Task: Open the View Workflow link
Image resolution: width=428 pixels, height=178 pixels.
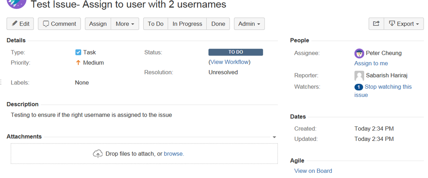Action: (229, 62)
